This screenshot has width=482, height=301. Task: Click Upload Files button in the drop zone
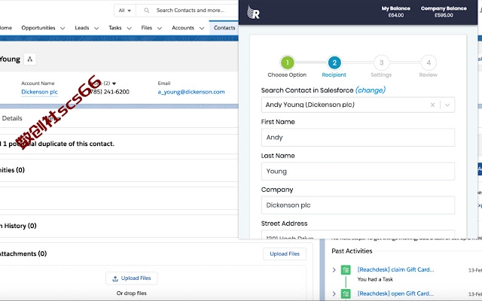[132, 278]
